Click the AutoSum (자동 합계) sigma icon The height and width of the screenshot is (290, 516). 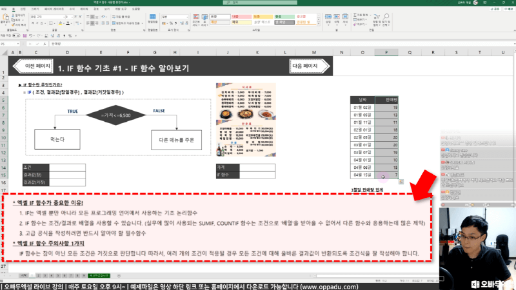tap(355, 15)
